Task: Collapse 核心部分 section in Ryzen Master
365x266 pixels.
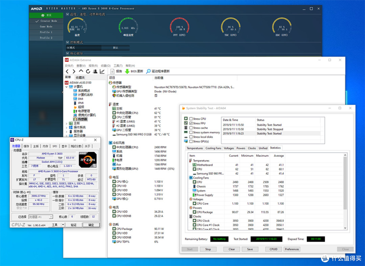Action: click(x=68, y=53)
